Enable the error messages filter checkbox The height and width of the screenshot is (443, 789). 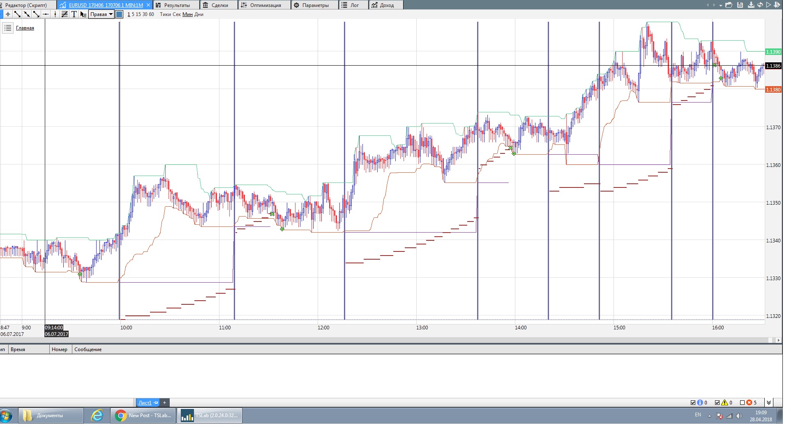tap(742, 402)
